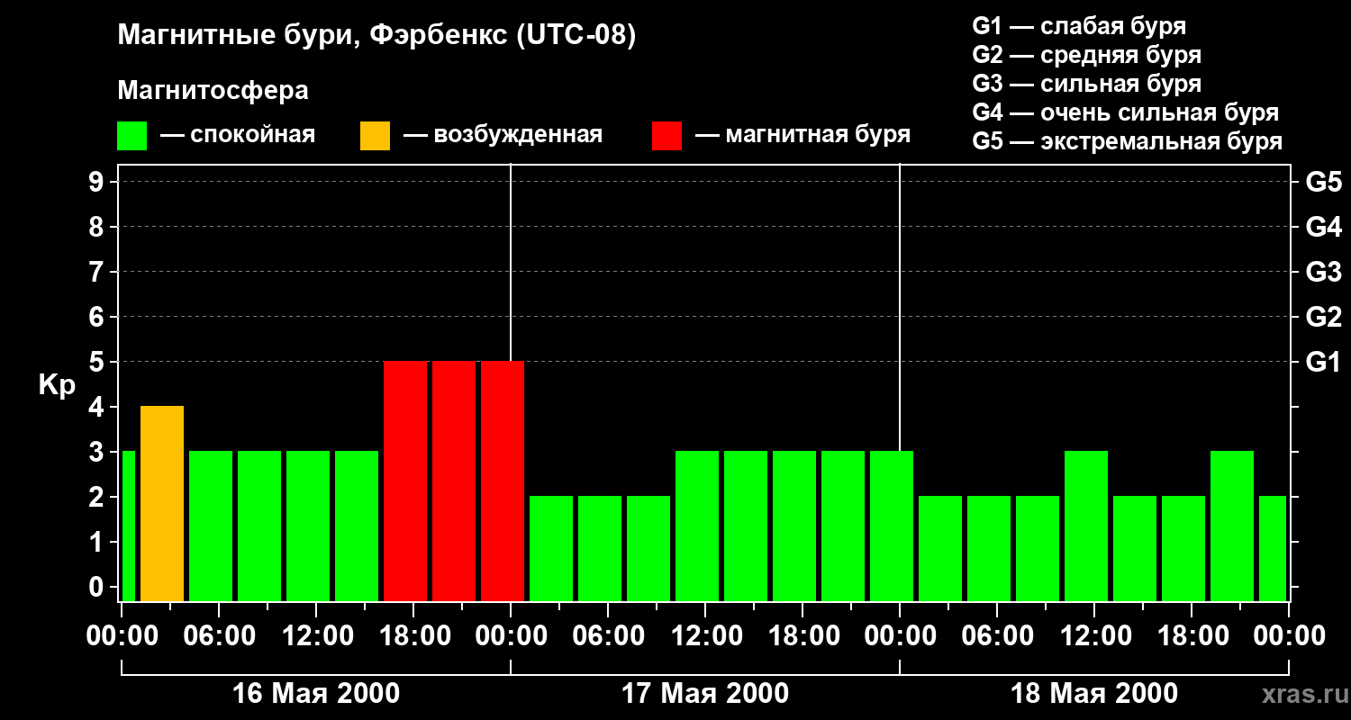Pick the middle of the three red bars
The image size is (1351, 720).
click(454, 481)
